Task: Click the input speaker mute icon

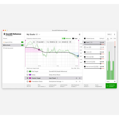Action: (115, 81)
